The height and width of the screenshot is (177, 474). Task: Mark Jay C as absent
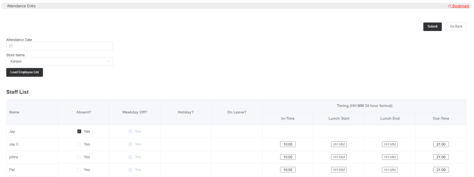click(79, 144)
